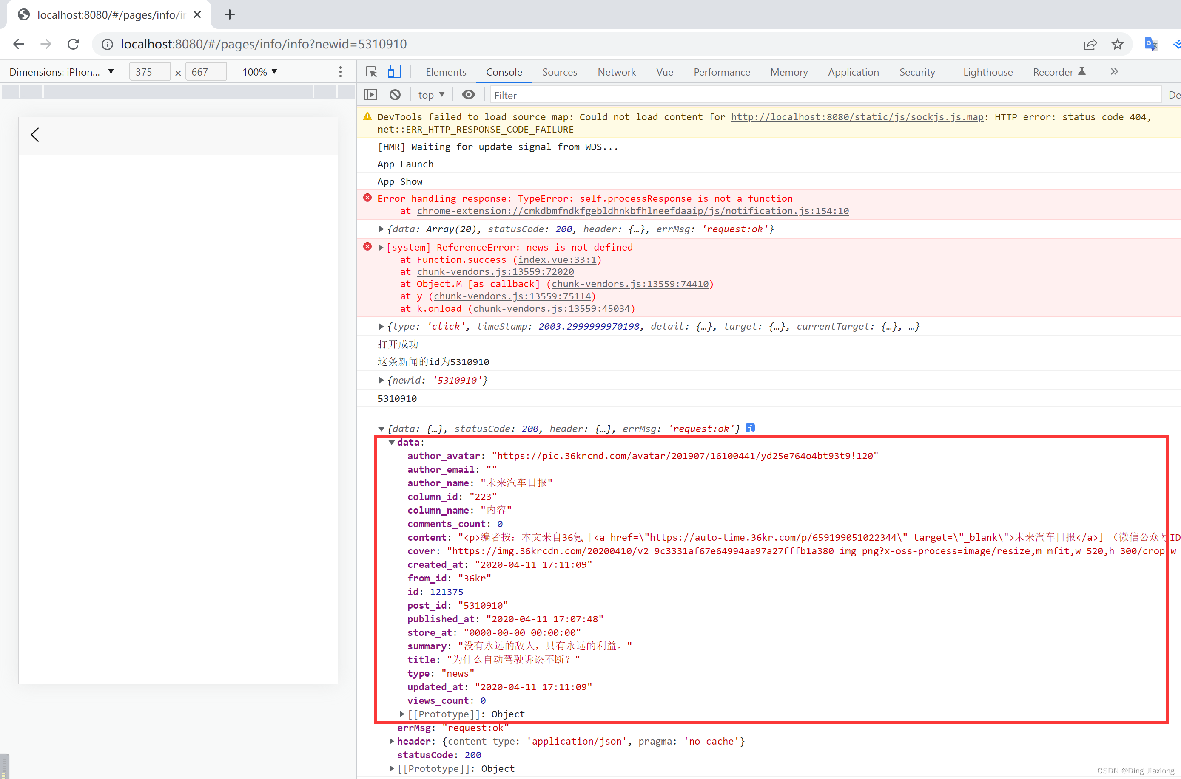Clear the console with the ban icon
Viewport: 1181px width, 779px height.
click(x=395, y=95)
